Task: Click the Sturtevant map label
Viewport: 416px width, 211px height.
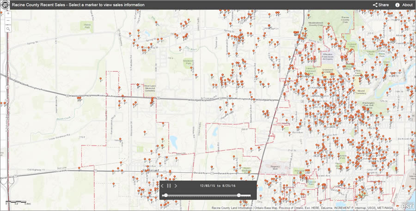Action: 150,170
